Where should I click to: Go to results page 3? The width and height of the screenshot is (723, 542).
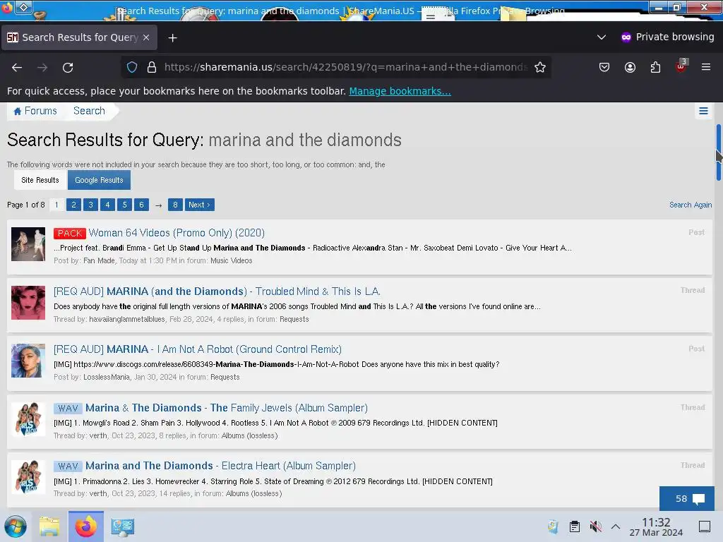tap(91, 205)
